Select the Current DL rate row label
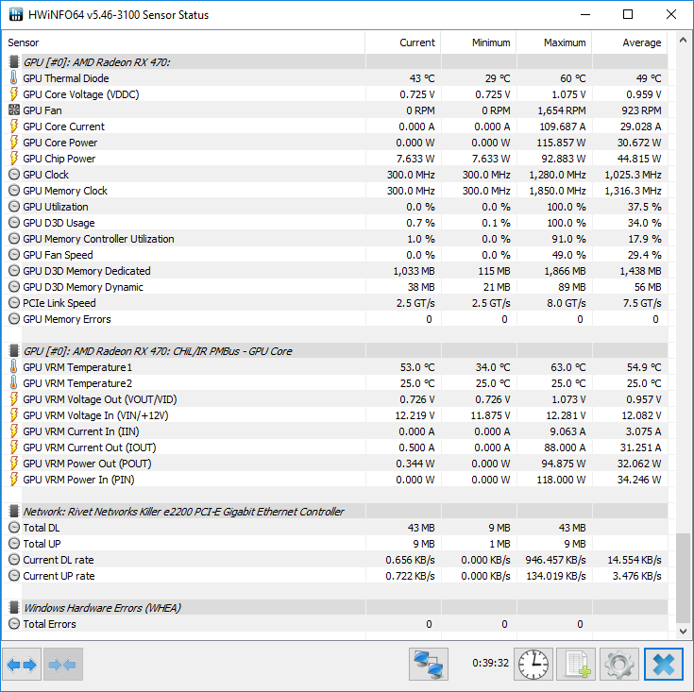Image resolution: width=694 pixels, height=692 pixels. click(x=59, y=560)
